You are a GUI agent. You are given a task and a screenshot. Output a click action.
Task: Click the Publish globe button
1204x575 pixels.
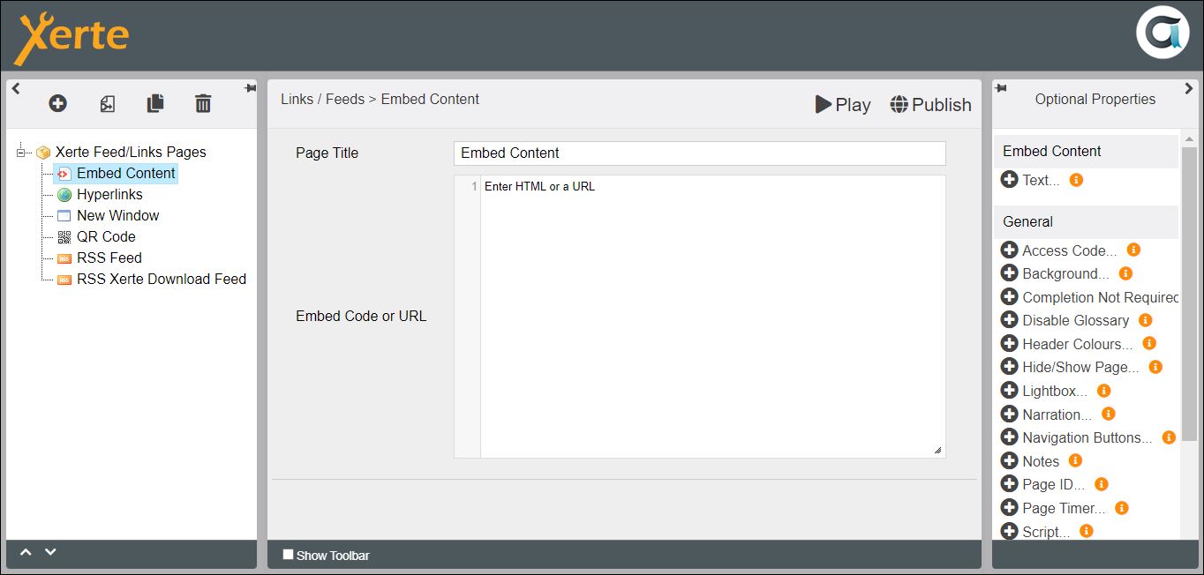pyautogui.click(x=930, y=105)
